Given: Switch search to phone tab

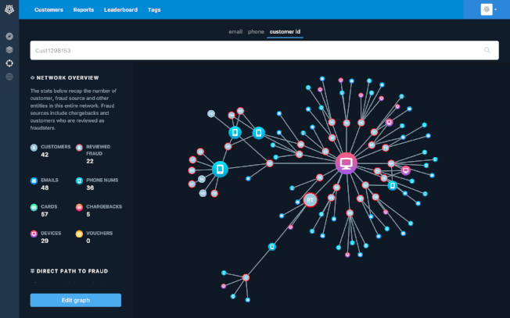Looking at the screenshot, I should 256,31.
